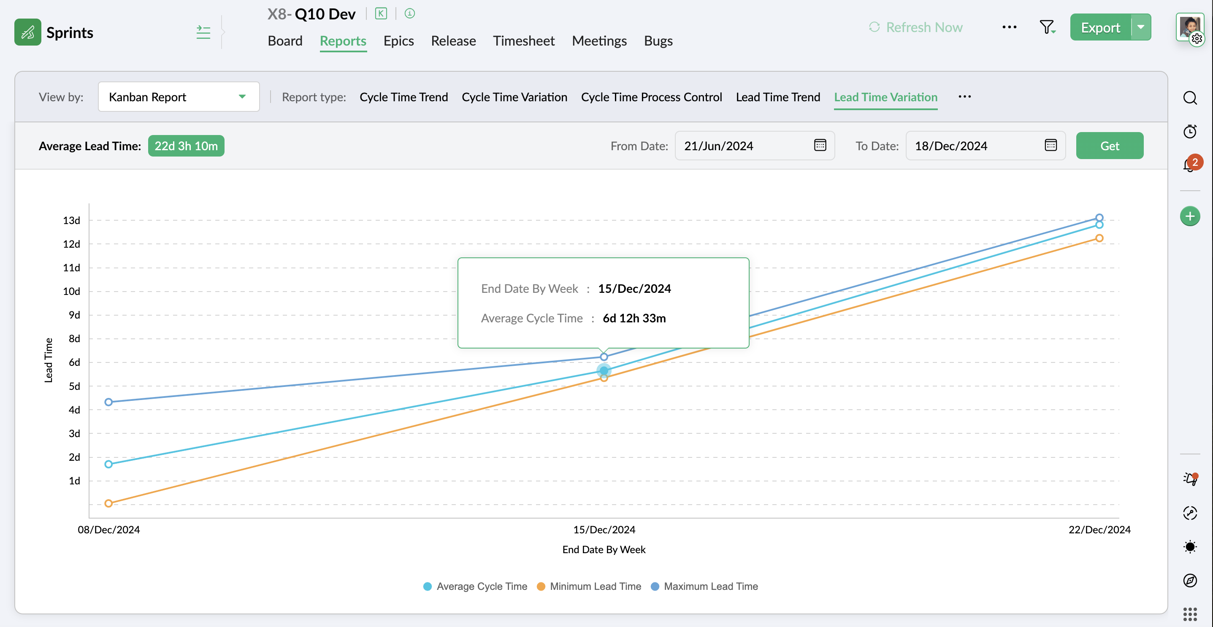Click the 22/Dec/2024 x-axis label
The height and width of the screenshot is (627, 1213).
pyautogui.click(x=1099, y=530)
